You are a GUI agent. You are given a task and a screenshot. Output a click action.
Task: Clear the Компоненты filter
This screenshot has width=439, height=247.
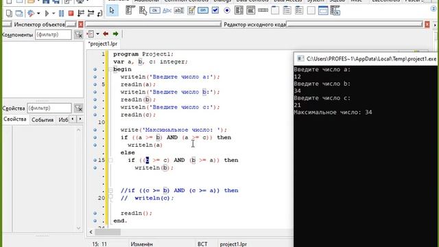coord(78,35)
